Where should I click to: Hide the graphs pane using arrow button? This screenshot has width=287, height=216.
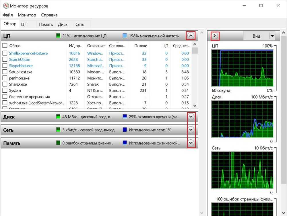coord(215,36)
